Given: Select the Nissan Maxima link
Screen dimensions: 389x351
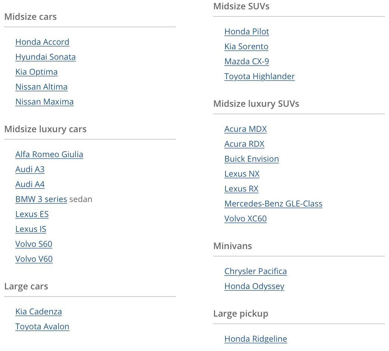Looking at the screenshot, I should tap(44, 102).
